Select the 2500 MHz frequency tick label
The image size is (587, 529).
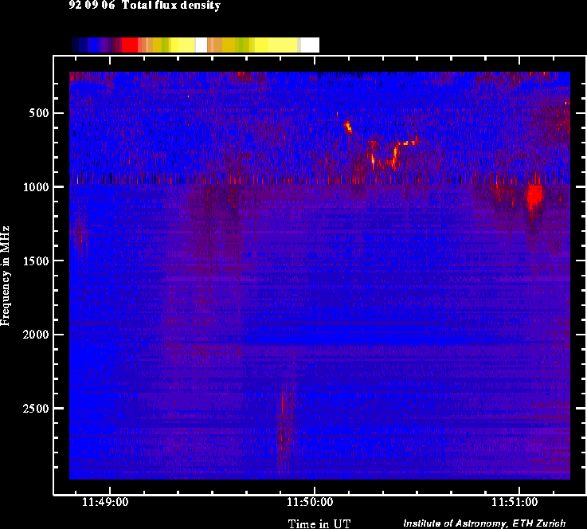[x=36, y=409]
